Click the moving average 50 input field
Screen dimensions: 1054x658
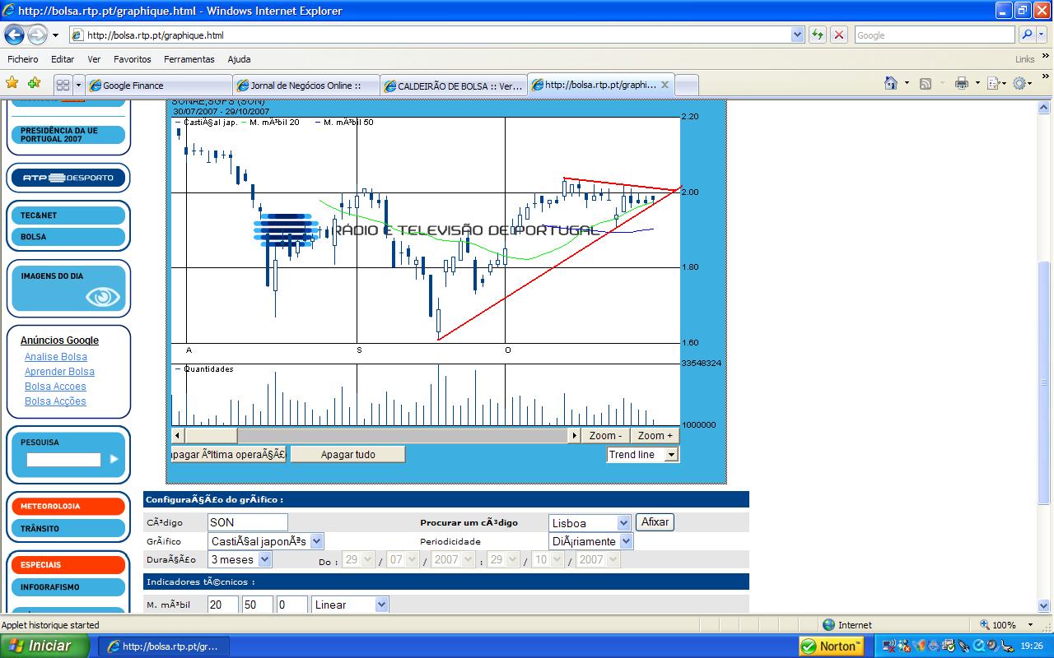[x=258, y=605]
